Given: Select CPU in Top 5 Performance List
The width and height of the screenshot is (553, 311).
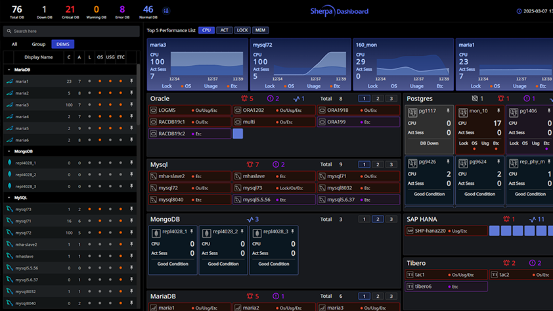Looking at the screenshot, I should 206,30.
